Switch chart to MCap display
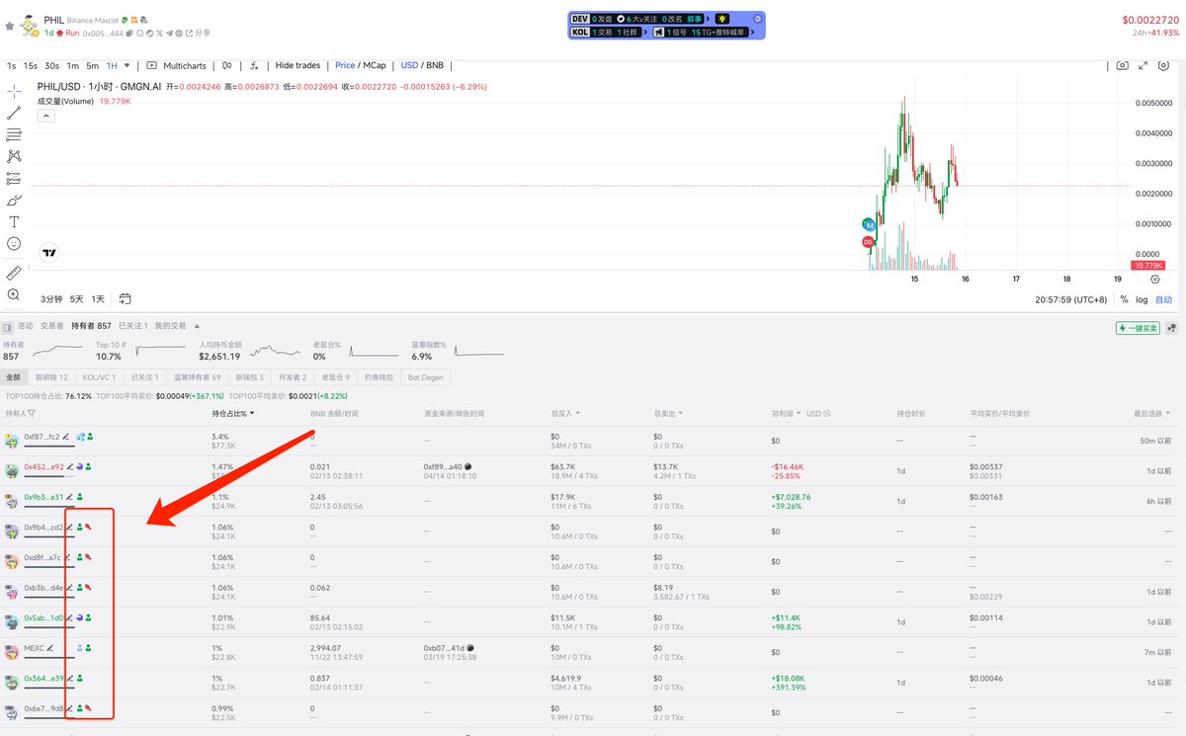 click(x=375, y=65)
